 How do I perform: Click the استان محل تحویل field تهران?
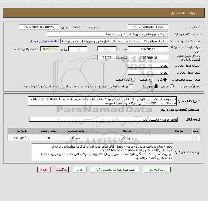[x=148, y=66]
